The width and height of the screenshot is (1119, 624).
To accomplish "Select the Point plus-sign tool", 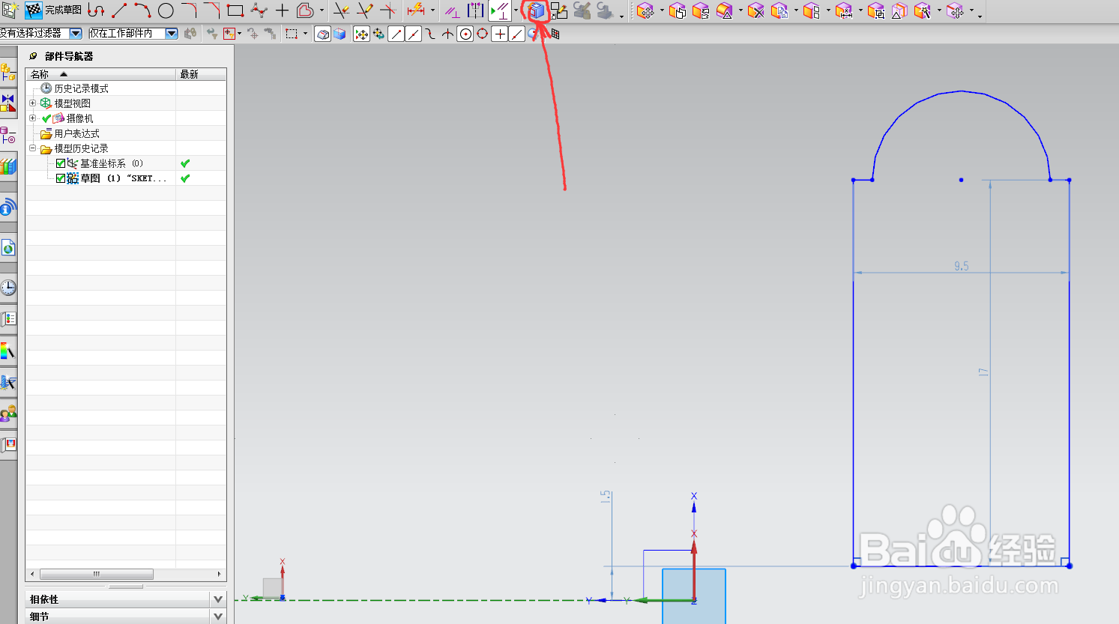I will 282,10.
